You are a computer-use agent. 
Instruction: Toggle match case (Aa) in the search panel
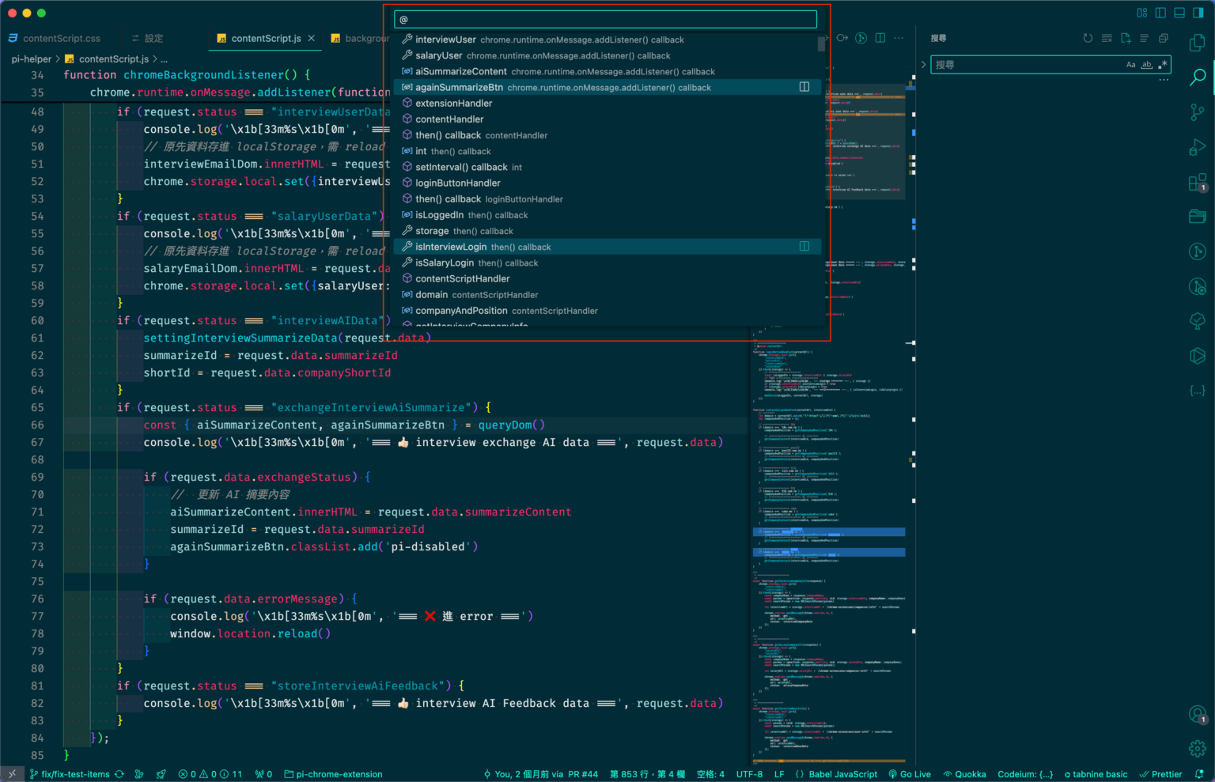point(1131,65)
